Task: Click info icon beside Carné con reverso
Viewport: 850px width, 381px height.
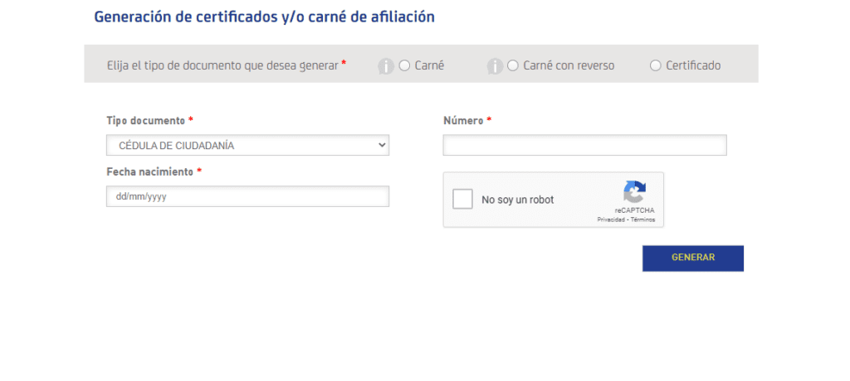Action: tap(495, 66)
